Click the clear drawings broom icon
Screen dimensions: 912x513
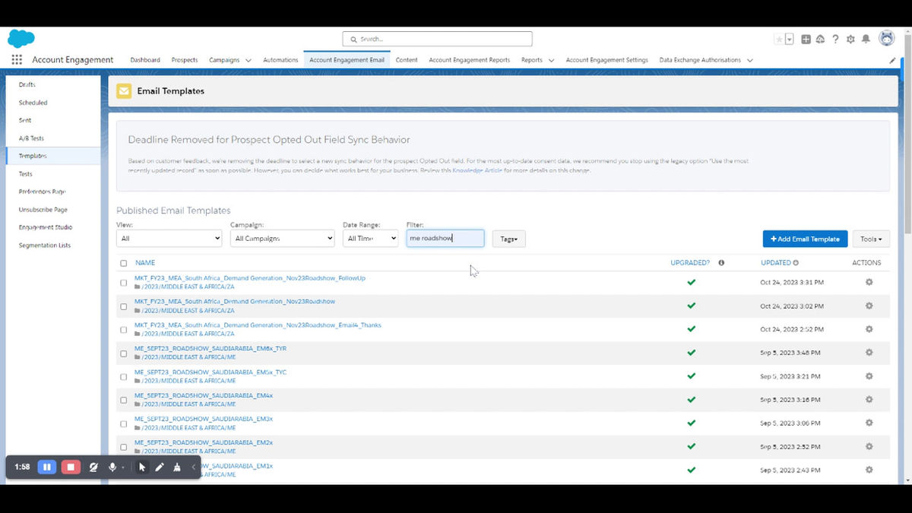click(x=177, y=467)
